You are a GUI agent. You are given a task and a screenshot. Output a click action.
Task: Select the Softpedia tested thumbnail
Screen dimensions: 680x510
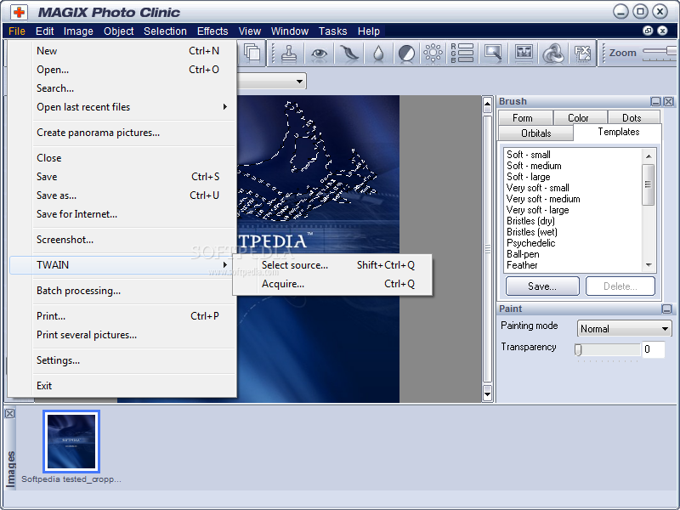(x=71, y=441)
